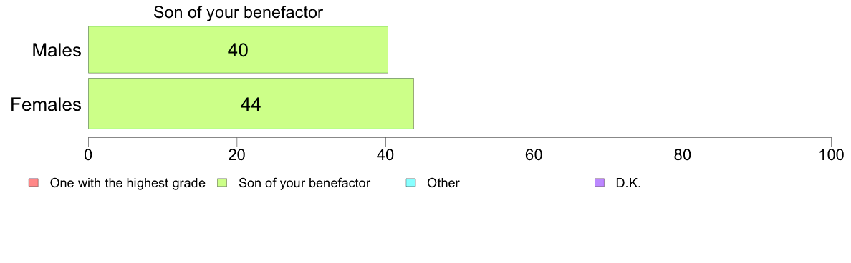Click the 'D.K.' legend text

tap(628, 183)
